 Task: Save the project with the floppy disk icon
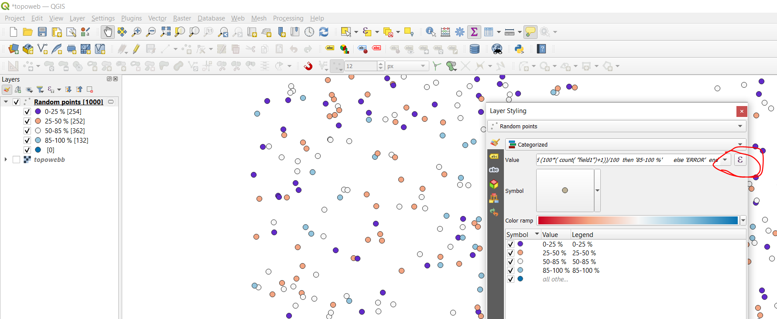pos(42,32)
